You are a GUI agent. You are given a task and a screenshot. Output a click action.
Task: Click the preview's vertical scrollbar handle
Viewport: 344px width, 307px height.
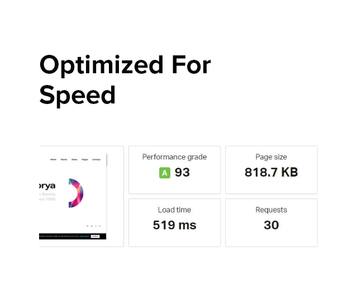pyautogui.click(x=107, y=160)
